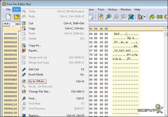The image size is (168, 117).
Task: Click the Find magnifier icon in Edit menu
Action: click(x=24, y=98)
